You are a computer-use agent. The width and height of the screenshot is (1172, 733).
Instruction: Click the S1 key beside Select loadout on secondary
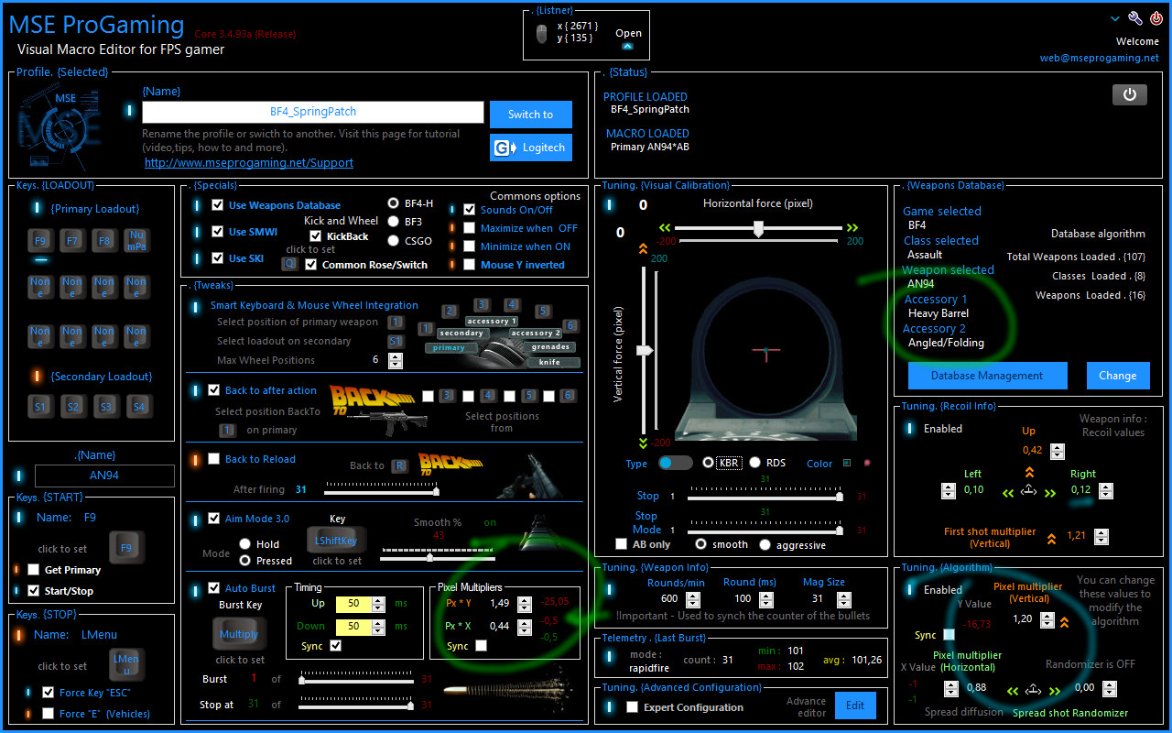(x=396, y=341)
